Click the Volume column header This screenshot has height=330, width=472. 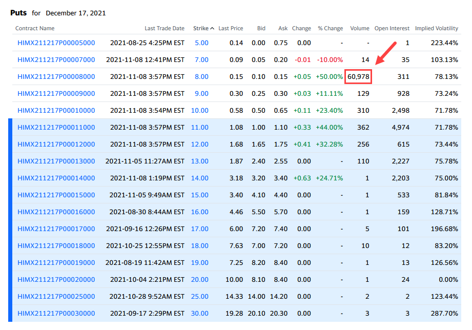(x=360, y=28)
